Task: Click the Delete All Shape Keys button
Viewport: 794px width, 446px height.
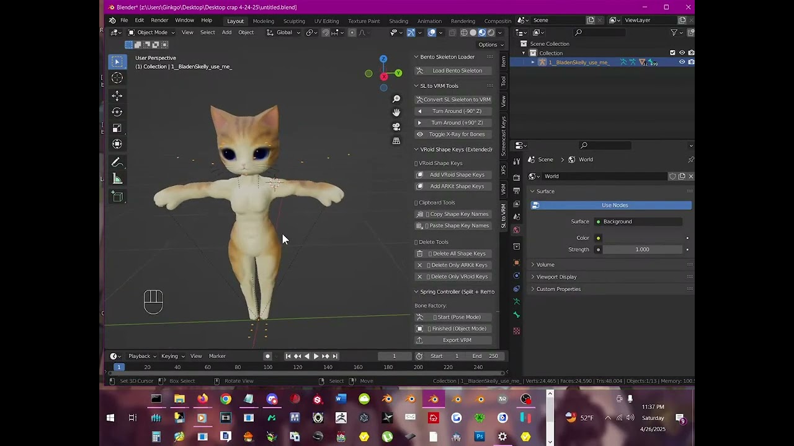Action: [454, 253]
